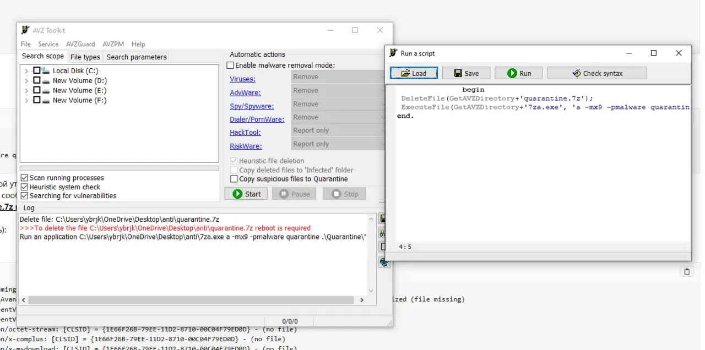
Task: Uncheck Heuristic system check
Action: click(24, 187)
